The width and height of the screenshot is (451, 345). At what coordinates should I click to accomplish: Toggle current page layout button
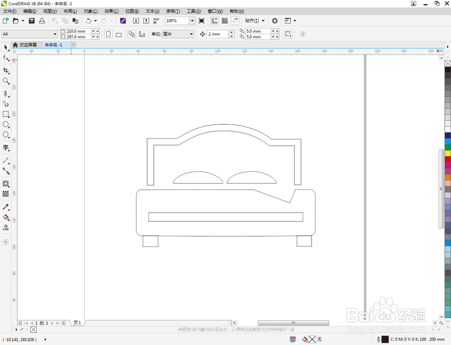tap(142, 34)
